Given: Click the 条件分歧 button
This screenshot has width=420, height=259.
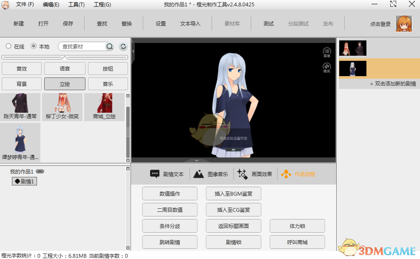Looking at the screenshot, I should (170, 226).
